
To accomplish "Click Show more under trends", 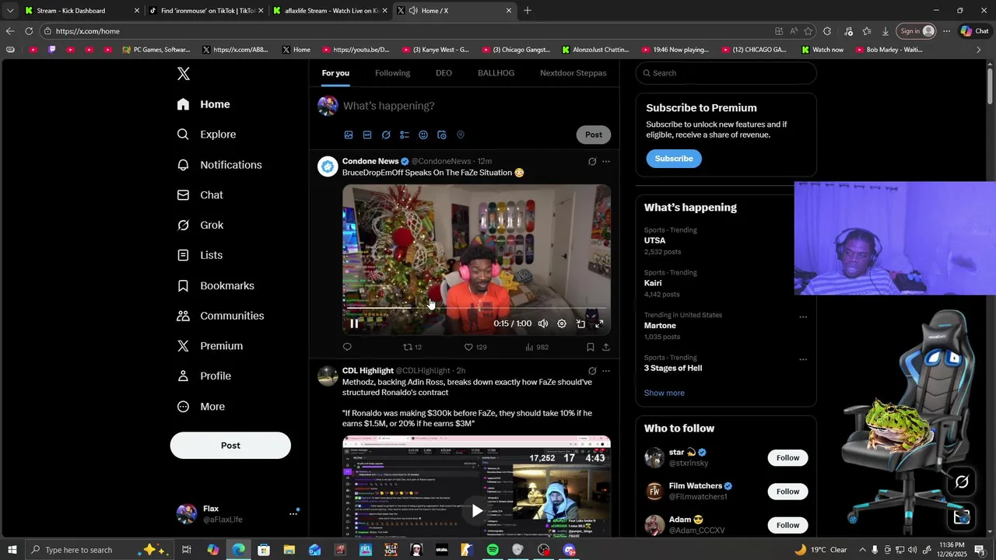I will [x=665, y=393].
